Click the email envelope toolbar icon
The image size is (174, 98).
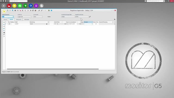pyautogui.click(x=18, y=10)
